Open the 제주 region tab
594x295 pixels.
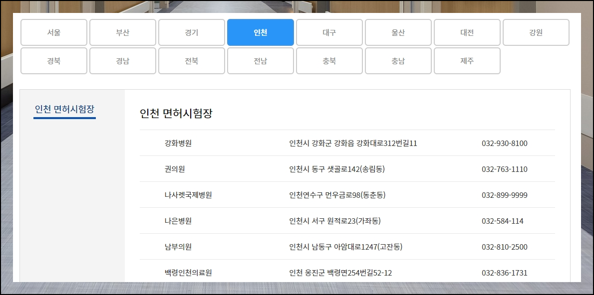(x=468, y=61)
